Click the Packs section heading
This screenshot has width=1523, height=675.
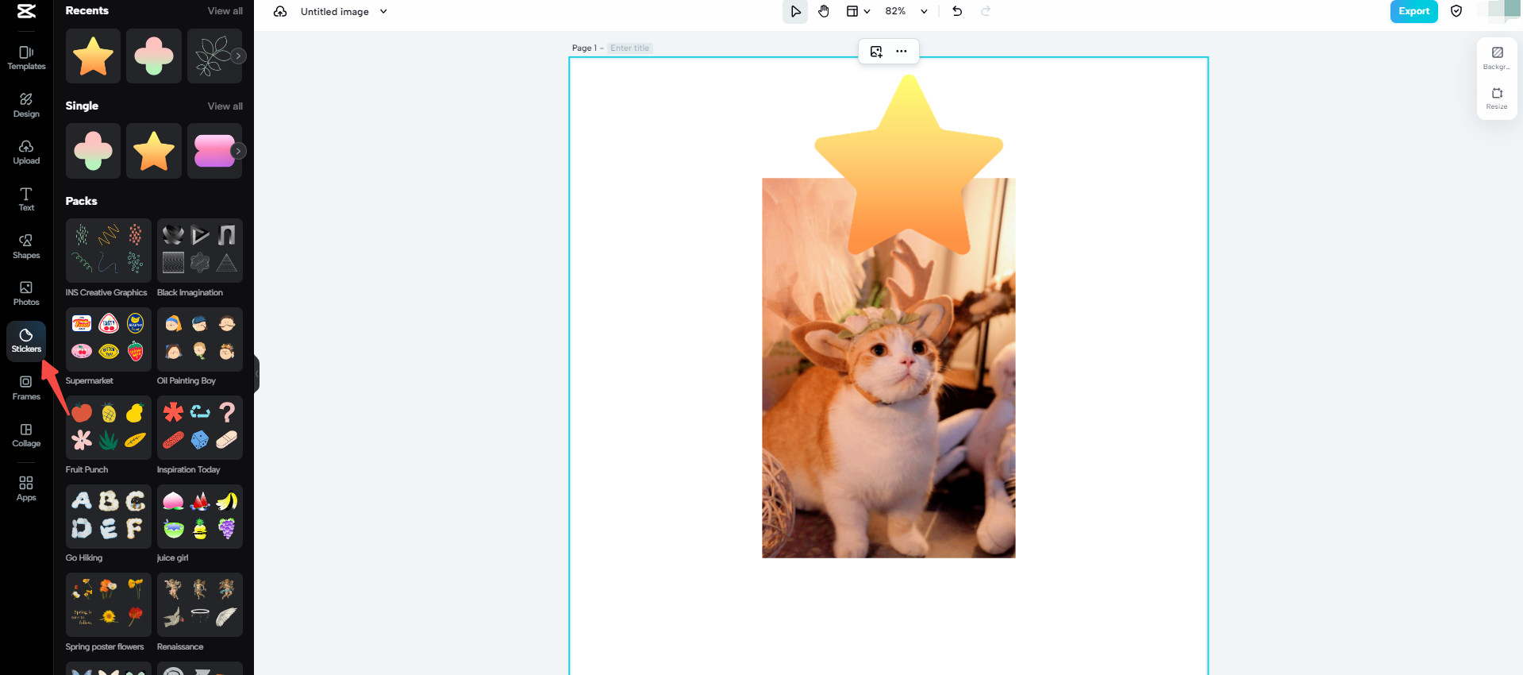82,201
